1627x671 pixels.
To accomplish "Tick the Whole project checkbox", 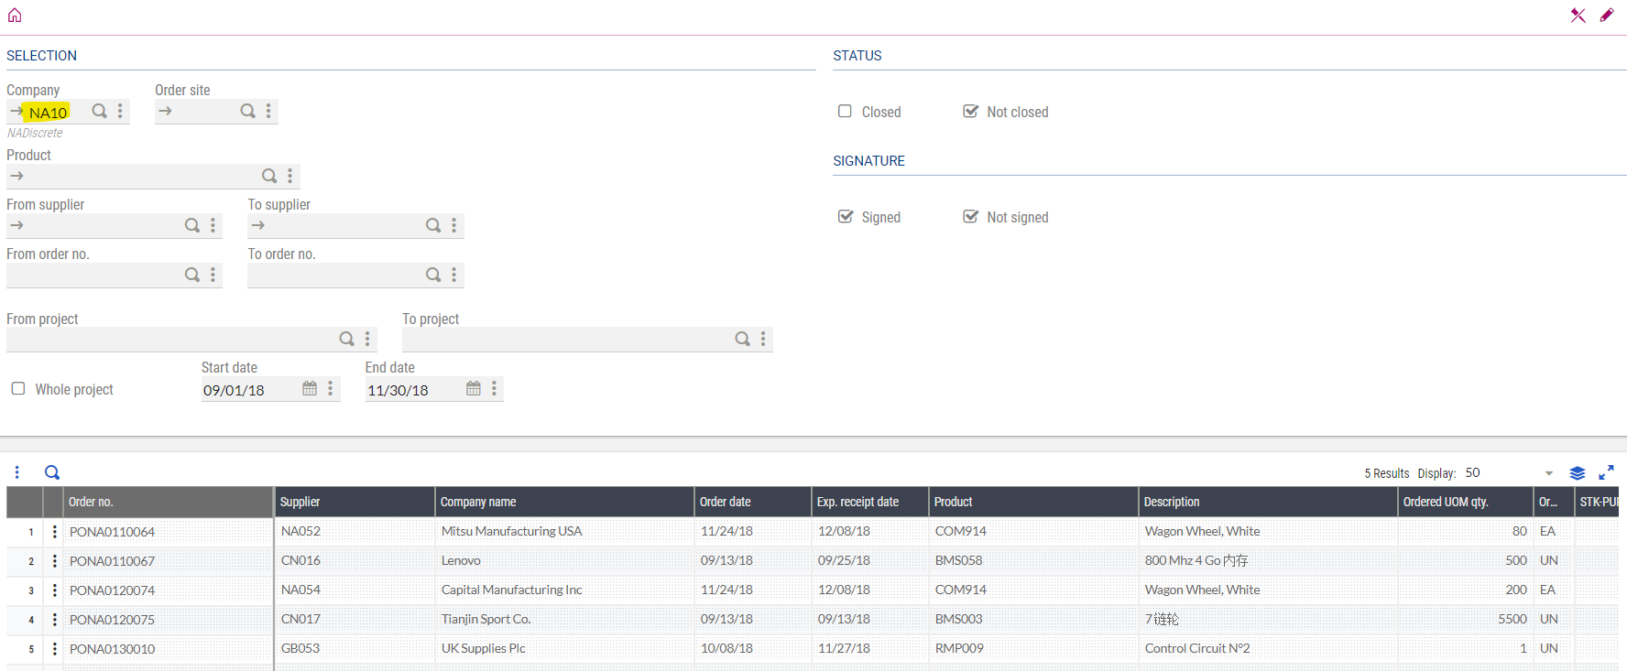I will [18, 389].
